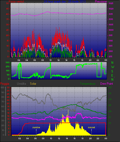Click the 'W' compass direction label
The height and width of the screenshot is (142, 120).
(x=113, y=67)
